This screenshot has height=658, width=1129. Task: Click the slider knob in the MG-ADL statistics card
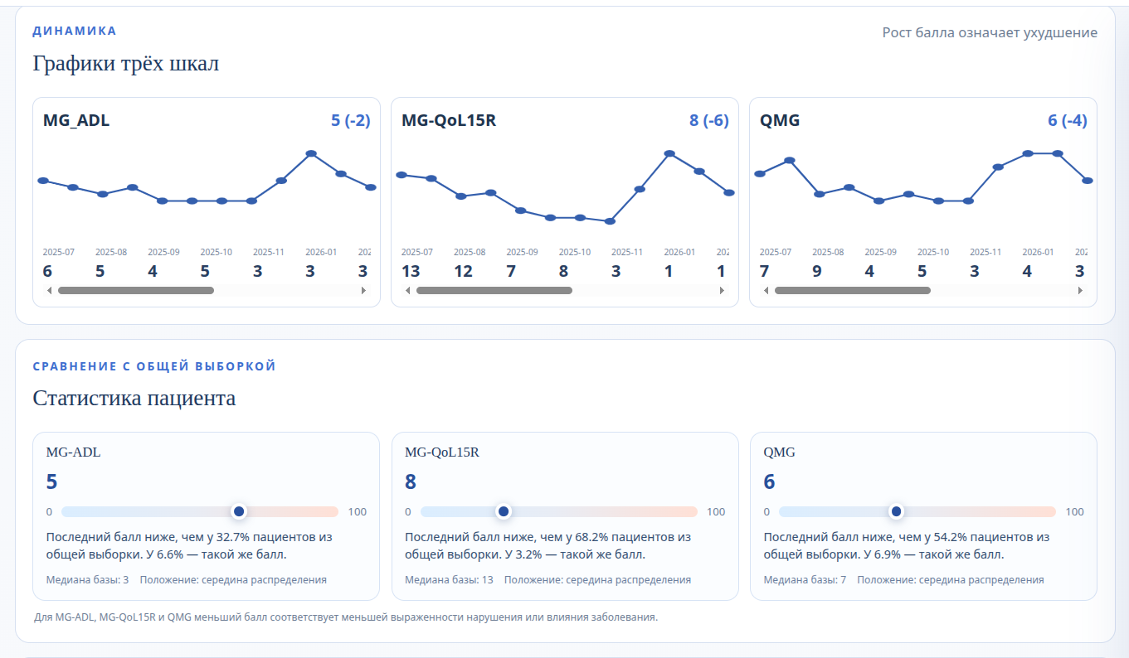(239, 511)
